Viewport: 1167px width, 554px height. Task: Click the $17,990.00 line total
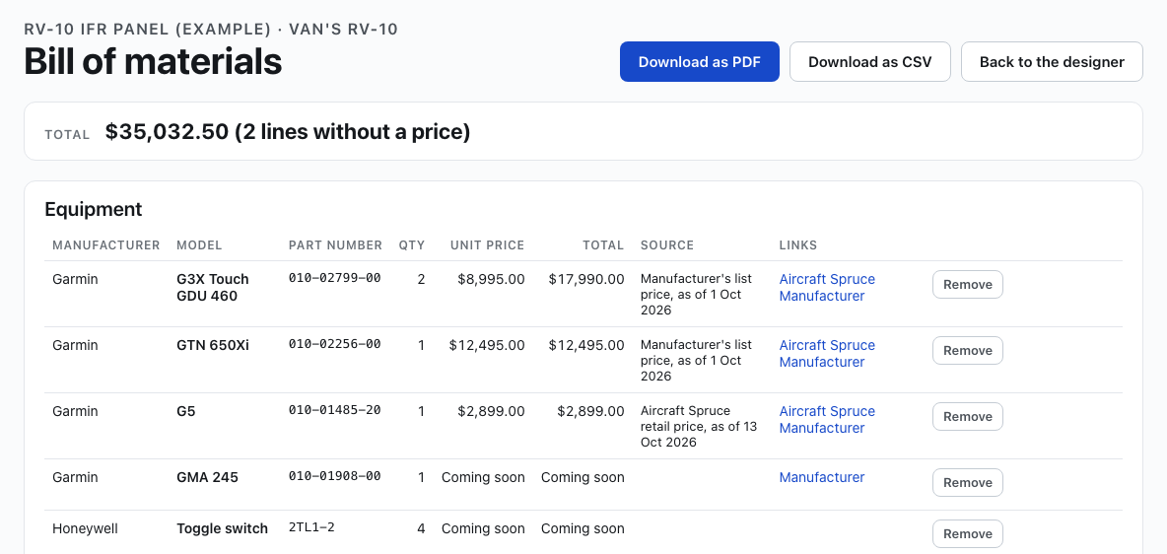586,279
